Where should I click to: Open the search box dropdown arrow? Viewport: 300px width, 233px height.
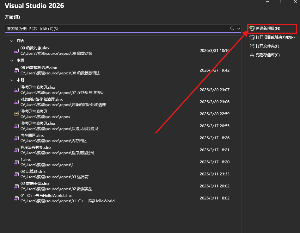click(x=239, y=28)
